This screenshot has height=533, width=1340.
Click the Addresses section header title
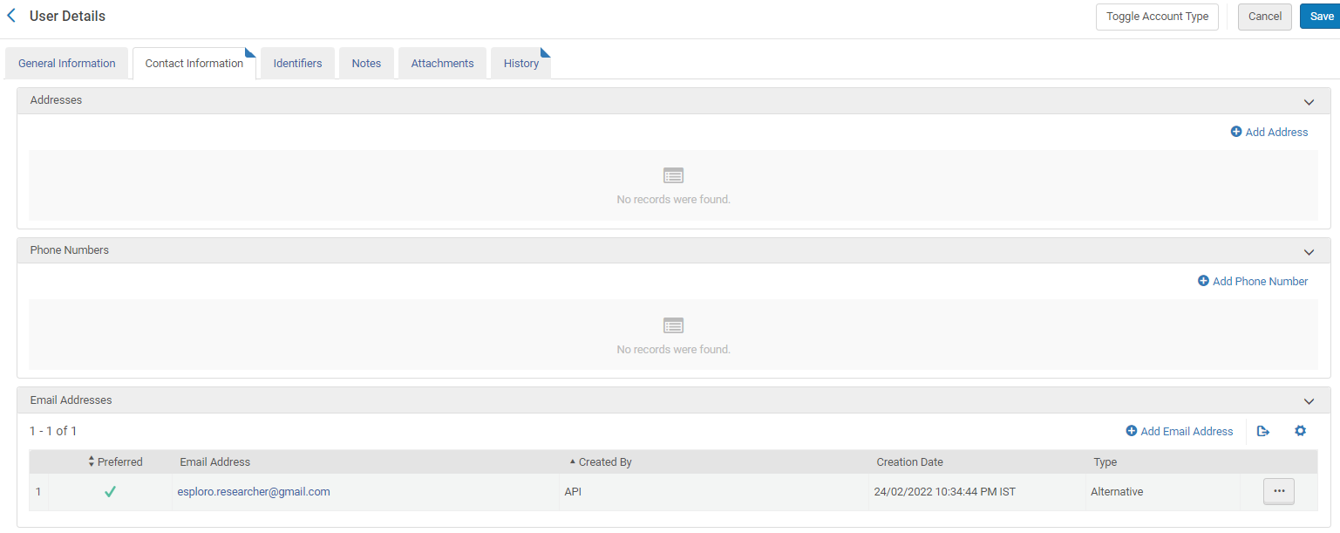[56, 100]
